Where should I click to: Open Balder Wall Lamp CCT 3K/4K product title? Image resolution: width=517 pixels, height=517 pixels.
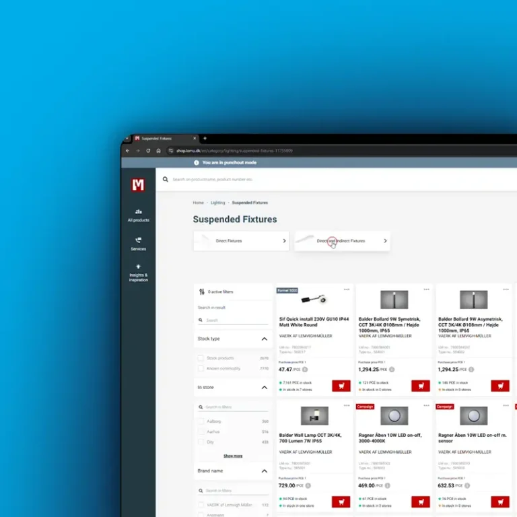pyautogui.click(x=310, y=438)
